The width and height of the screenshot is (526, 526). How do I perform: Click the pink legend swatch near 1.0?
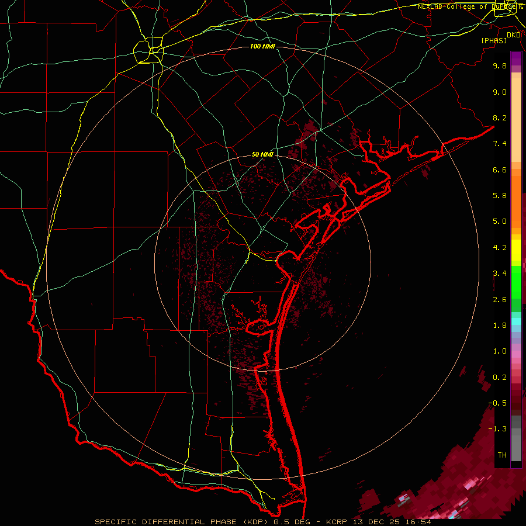516,354
